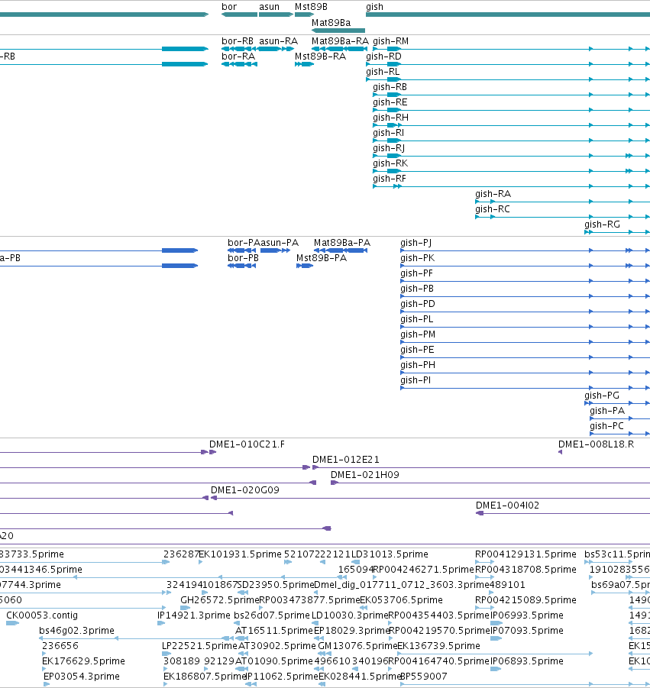Select protein gish-PE
650x688 pixels.
coord(417,350)
